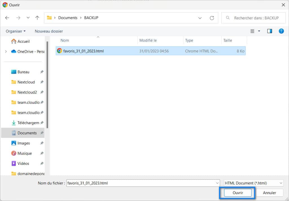The width and height of the screenshot is (289, 201).
Task: Click the folder icon in address bar
Action: (x=49, y=18)
